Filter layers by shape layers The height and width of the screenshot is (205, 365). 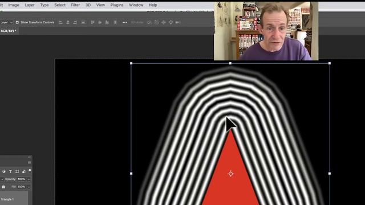click(17, 171)
